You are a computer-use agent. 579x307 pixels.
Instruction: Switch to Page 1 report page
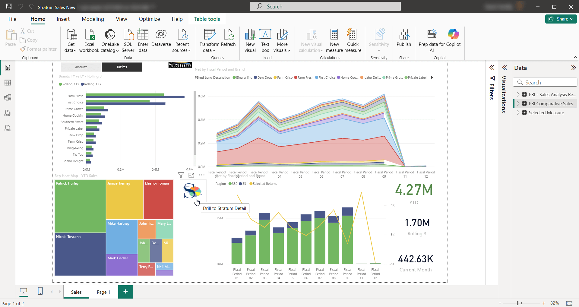pos(103,292)
